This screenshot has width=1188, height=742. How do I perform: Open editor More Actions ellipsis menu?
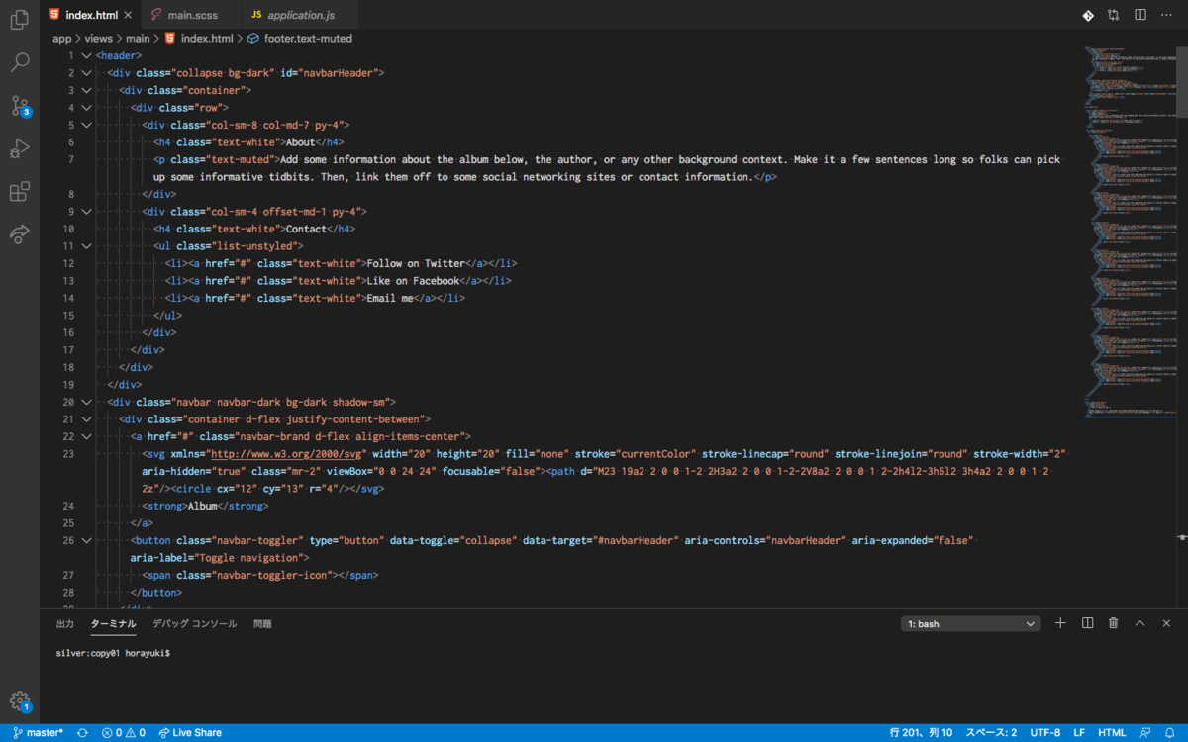1167,15
